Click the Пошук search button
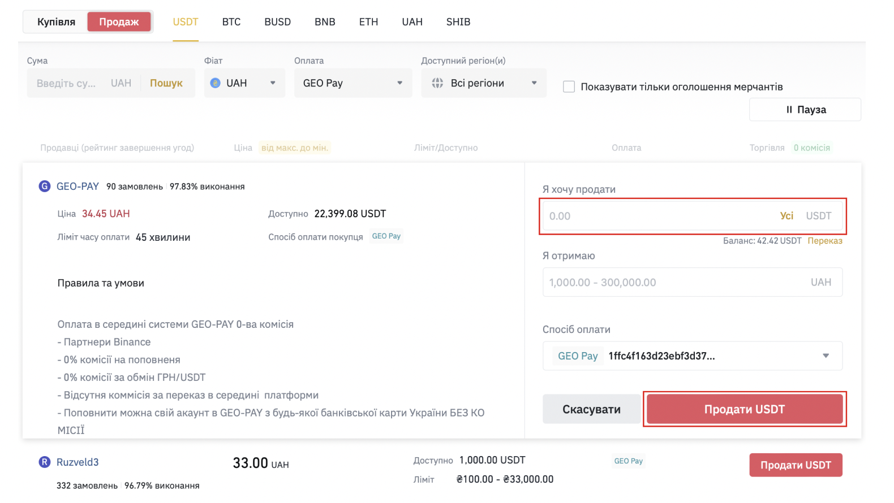 click(x=166, y=83)
